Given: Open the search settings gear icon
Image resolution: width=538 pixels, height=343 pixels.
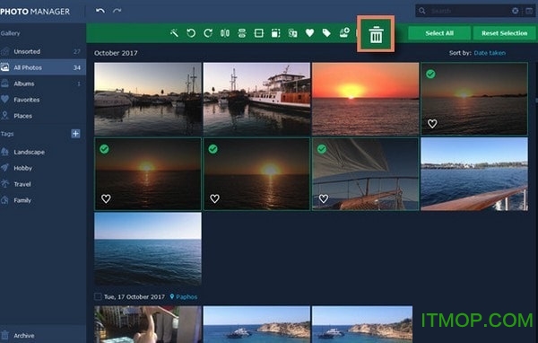Looking at the screenshot, I should coord(515,11).
